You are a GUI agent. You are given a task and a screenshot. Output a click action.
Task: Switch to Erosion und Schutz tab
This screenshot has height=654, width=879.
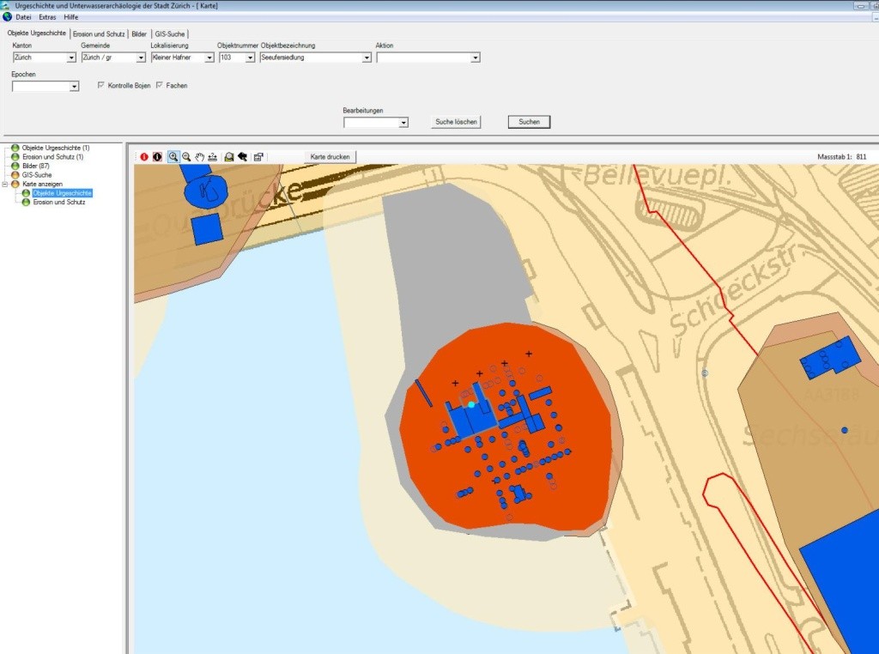coord(99,34)
